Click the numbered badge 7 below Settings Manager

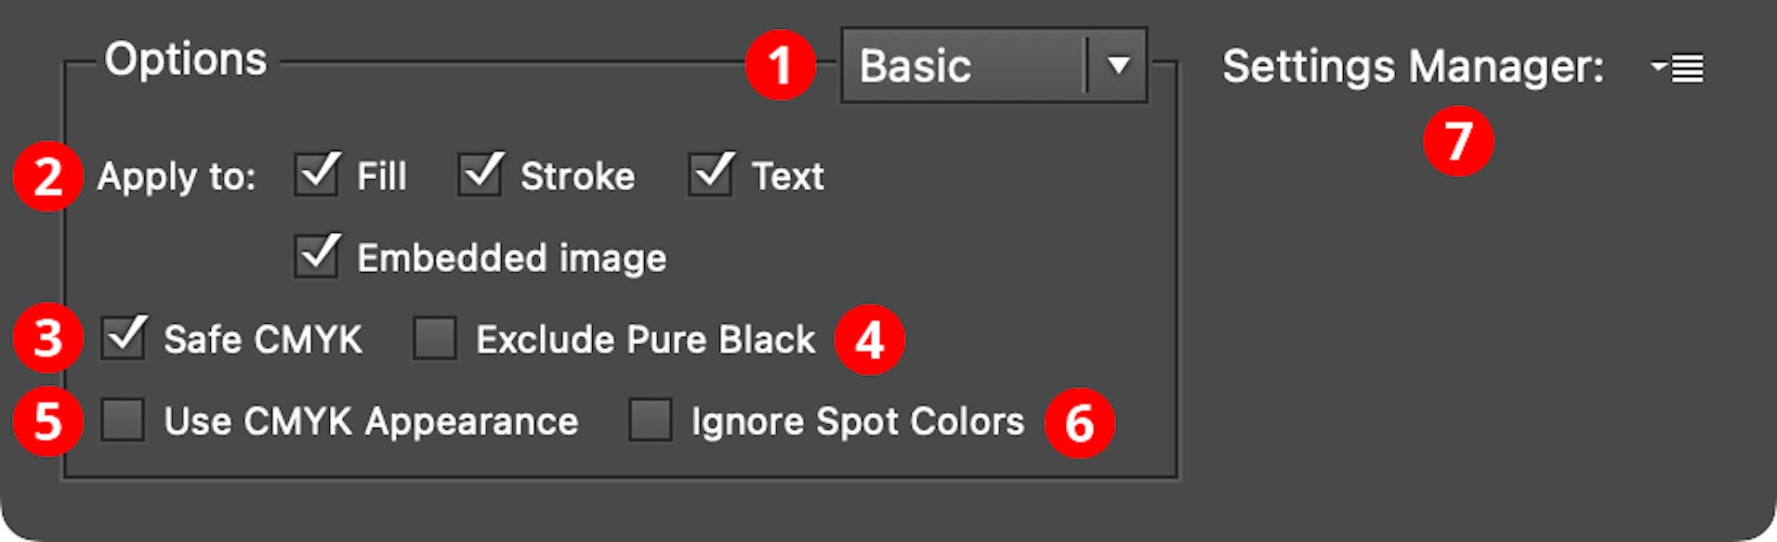click(1460, 139)
